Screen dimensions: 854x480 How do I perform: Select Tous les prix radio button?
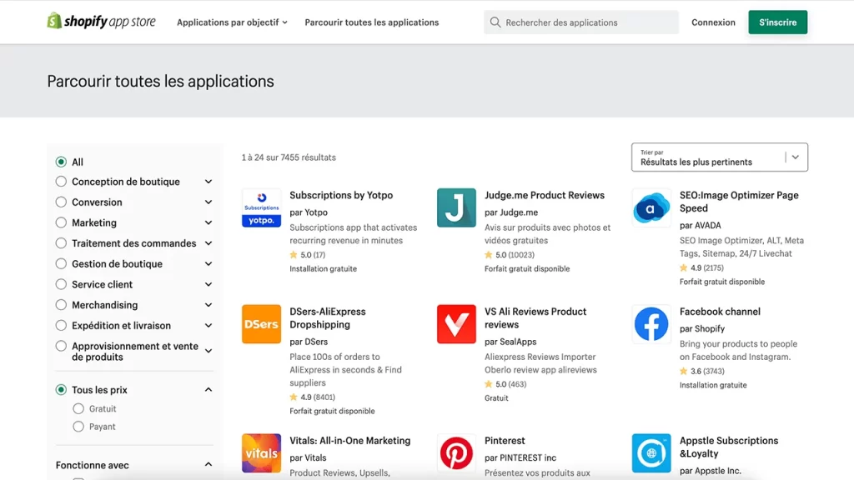[61, 390]
